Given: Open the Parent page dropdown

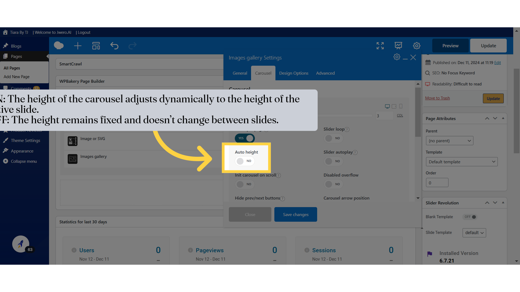Looking at the screenshot, I should point(449,141).
